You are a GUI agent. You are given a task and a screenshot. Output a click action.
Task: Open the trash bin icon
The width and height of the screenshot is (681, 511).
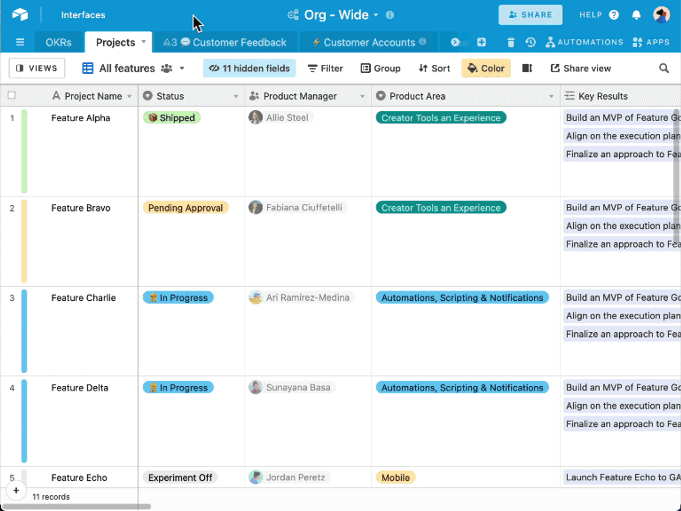pyautogui.click(x=511, y=42)
